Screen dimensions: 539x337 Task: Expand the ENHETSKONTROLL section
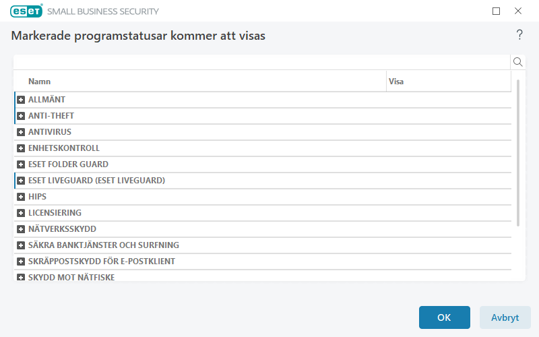[21, 148]
